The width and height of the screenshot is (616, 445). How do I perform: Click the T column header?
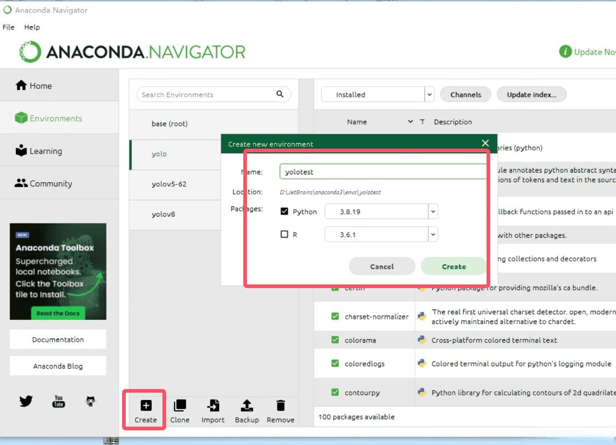point(422,122)
